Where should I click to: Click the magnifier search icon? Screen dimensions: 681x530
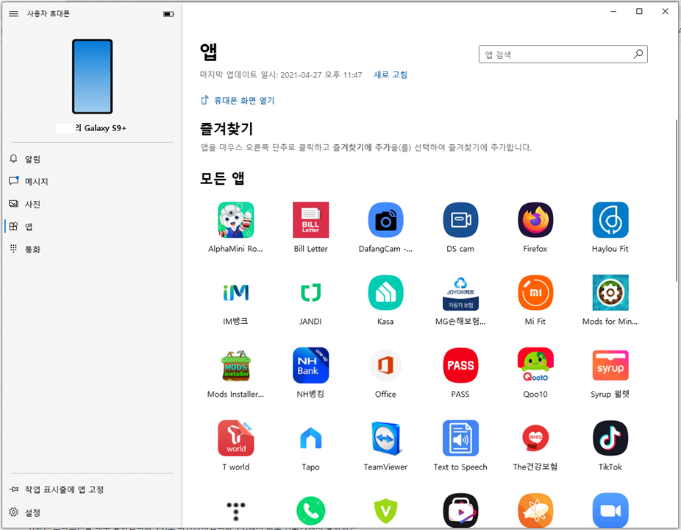click(x=638, y=54)
